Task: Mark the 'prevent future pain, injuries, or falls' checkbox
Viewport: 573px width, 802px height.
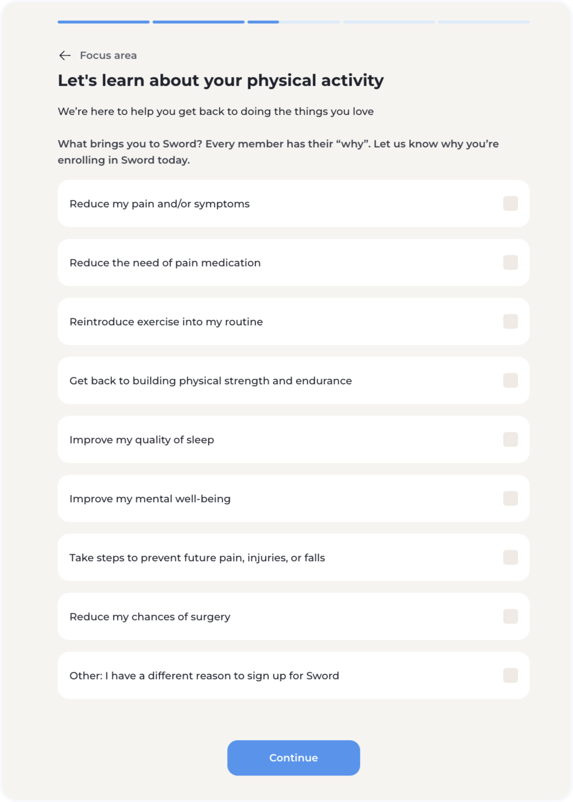Action: click(510, 557)
